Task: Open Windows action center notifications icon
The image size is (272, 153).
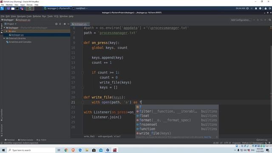Action: tap(267, 150)
